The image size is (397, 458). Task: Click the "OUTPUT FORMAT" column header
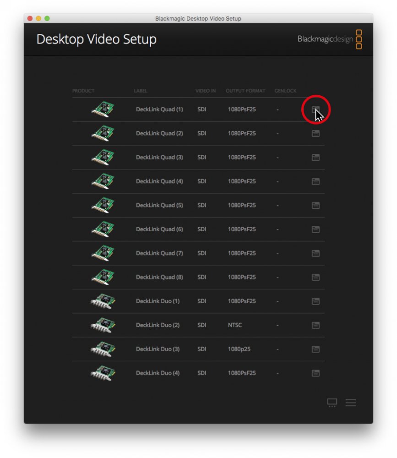(245, 91)
